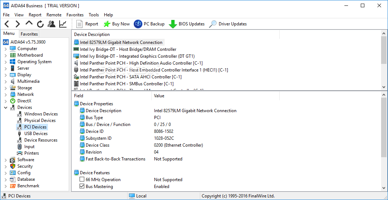Toggle the 66 MHz Operation checkbox
The image size is (388, 200).
point(82,179)
